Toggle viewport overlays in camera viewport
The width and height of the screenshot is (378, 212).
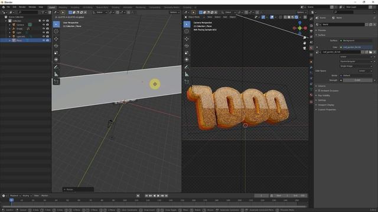(272, 17)
